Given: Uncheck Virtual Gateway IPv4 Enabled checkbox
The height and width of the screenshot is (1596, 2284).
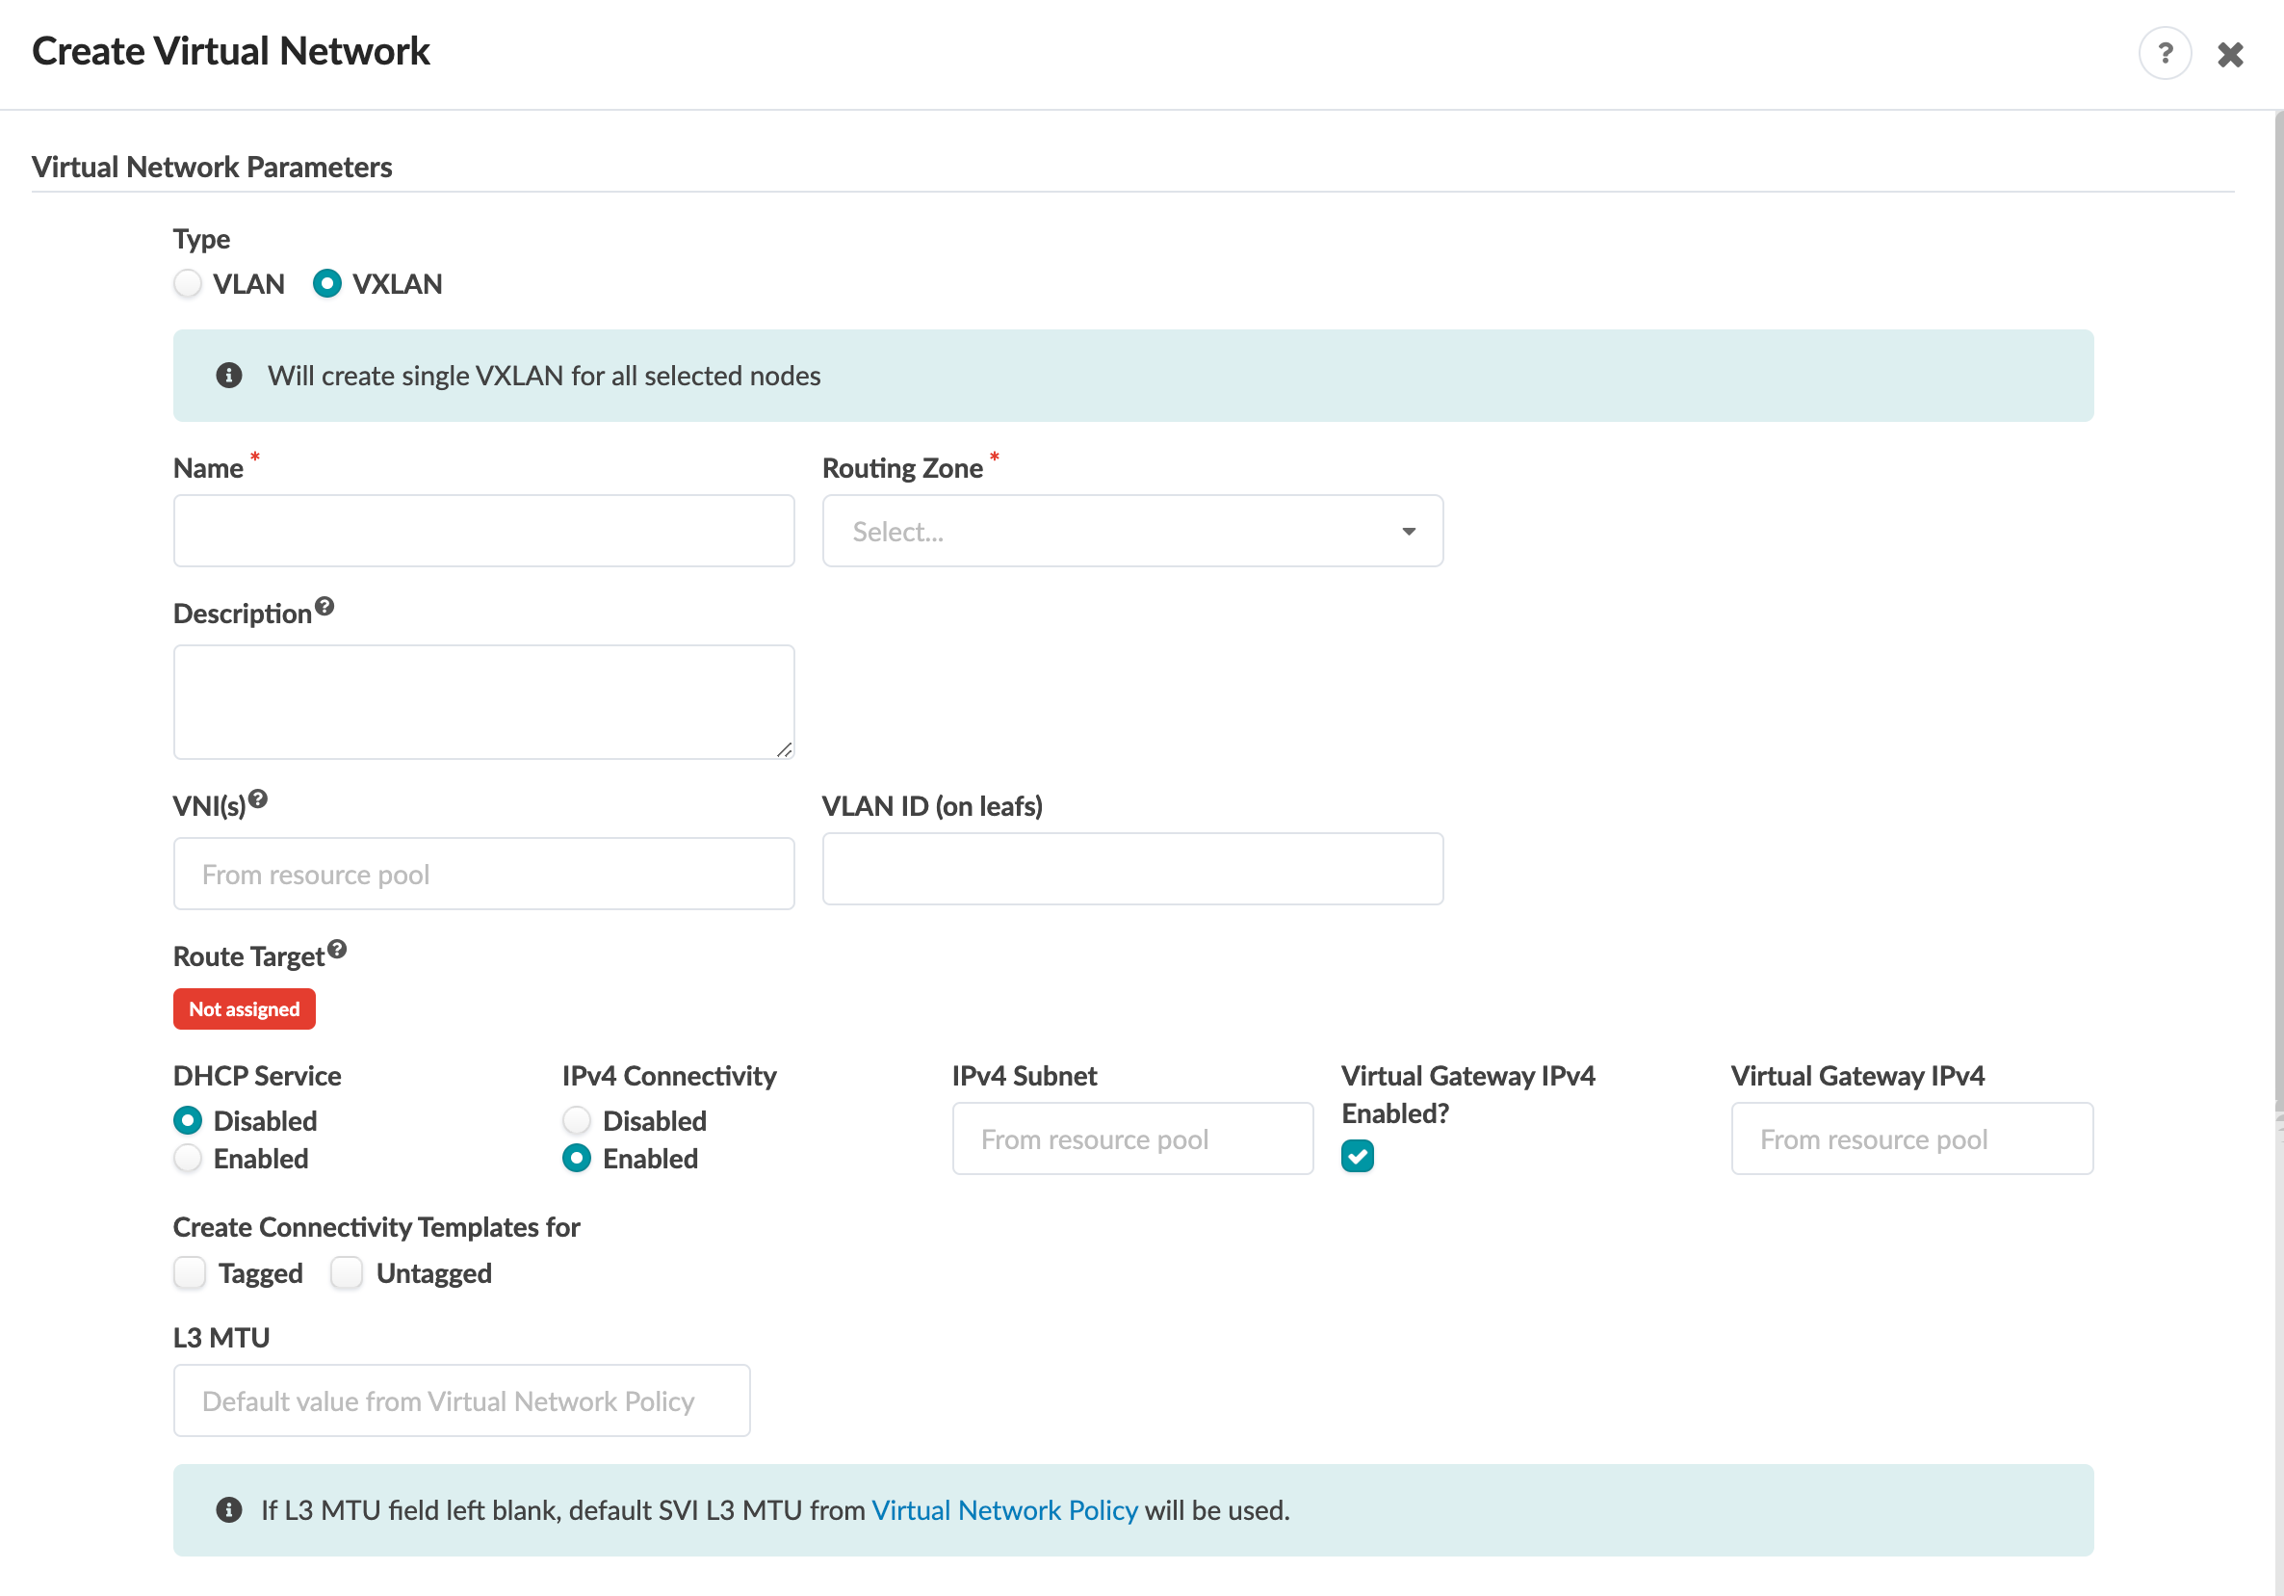Looking at the screenshot, I should coord(1357,1155).
